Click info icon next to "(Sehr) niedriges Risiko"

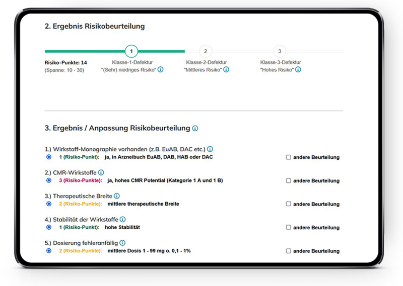(161, 70)
